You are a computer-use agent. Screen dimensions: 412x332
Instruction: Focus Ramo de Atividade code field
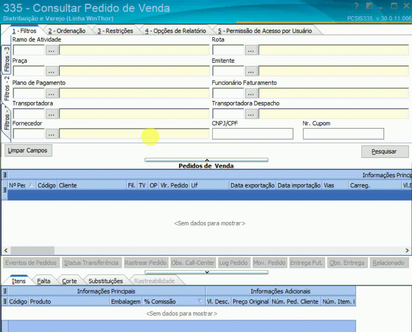[29, 50]
